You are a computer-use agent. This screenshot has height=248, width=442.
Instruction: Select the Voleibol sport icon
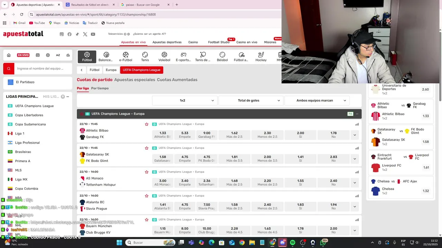164,56
